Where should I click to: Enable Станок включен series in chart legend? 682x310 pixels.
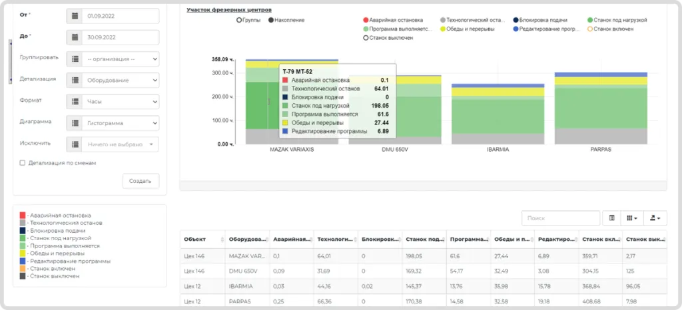pos(610,29)
